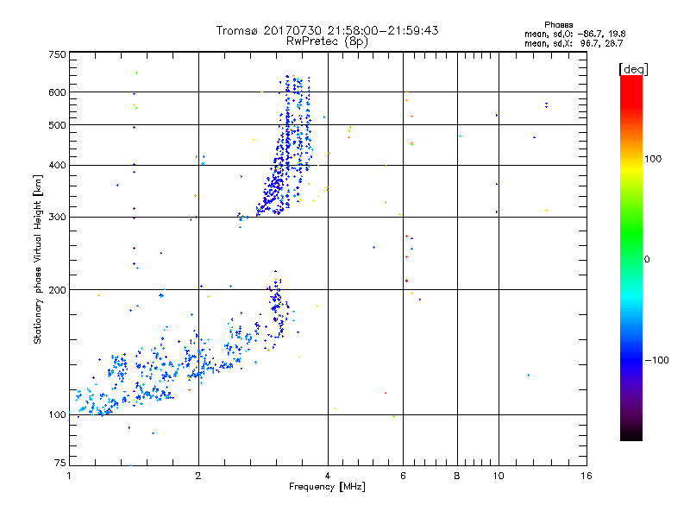Click the '[deg]' colorbar unit label
The width and height of the screenshot is (690, 518).
633,69
